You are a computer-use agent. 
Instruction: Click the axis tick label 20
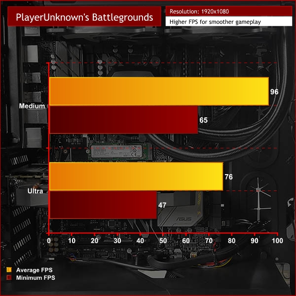coord(95,241)
